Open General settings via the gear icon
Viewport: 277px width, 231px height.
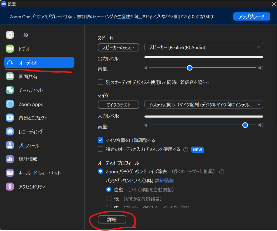click(10, 35)
